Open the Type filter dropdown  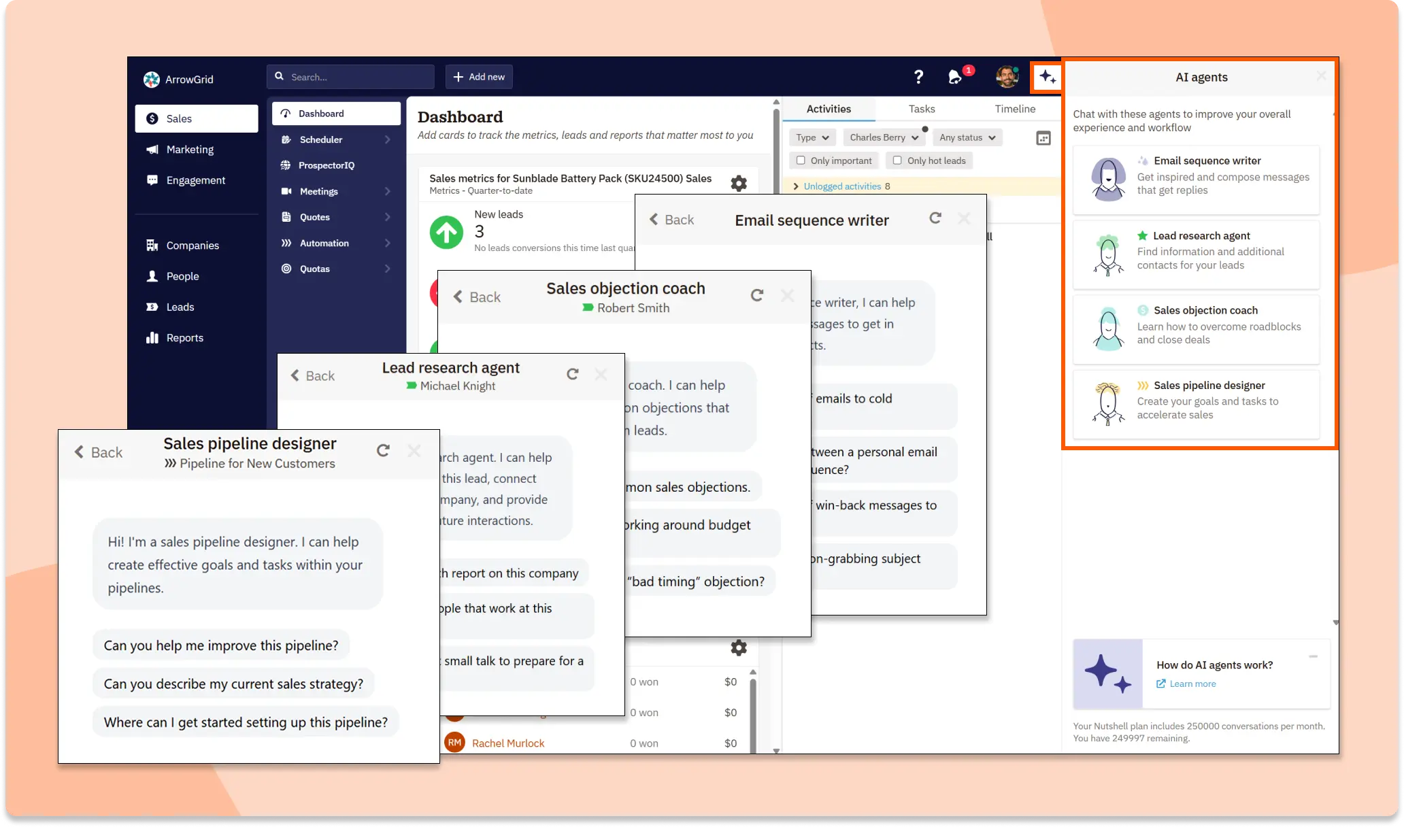click(812, 137)
